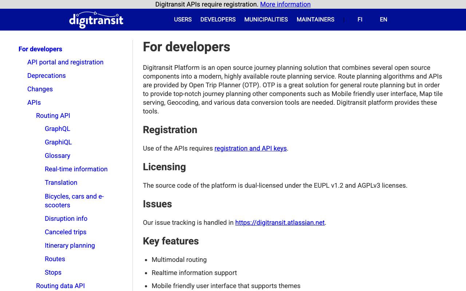Open the DEVELOPERS menu item

[x=218, y=20]
